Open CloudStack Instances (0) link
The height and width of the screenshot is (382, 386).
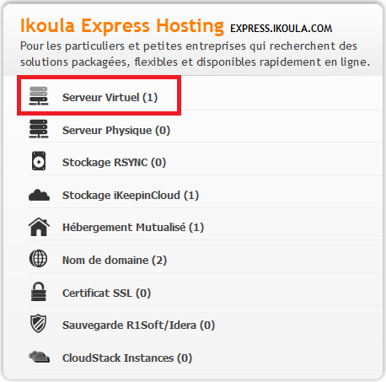(127, 358)
